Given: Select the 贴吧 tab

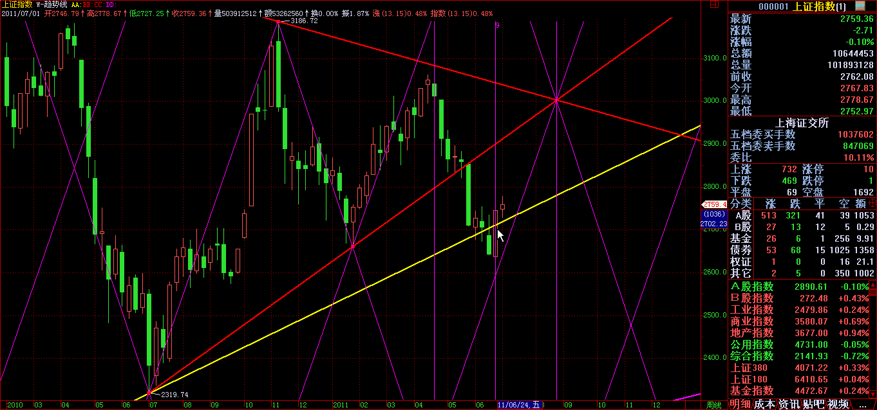Looking at the screenshot, I should [814, 404].
